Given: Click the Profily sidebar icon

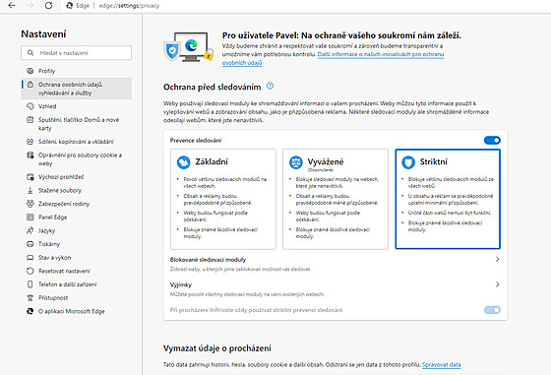Looking at the screenshot, I should [x=31, y=71].
